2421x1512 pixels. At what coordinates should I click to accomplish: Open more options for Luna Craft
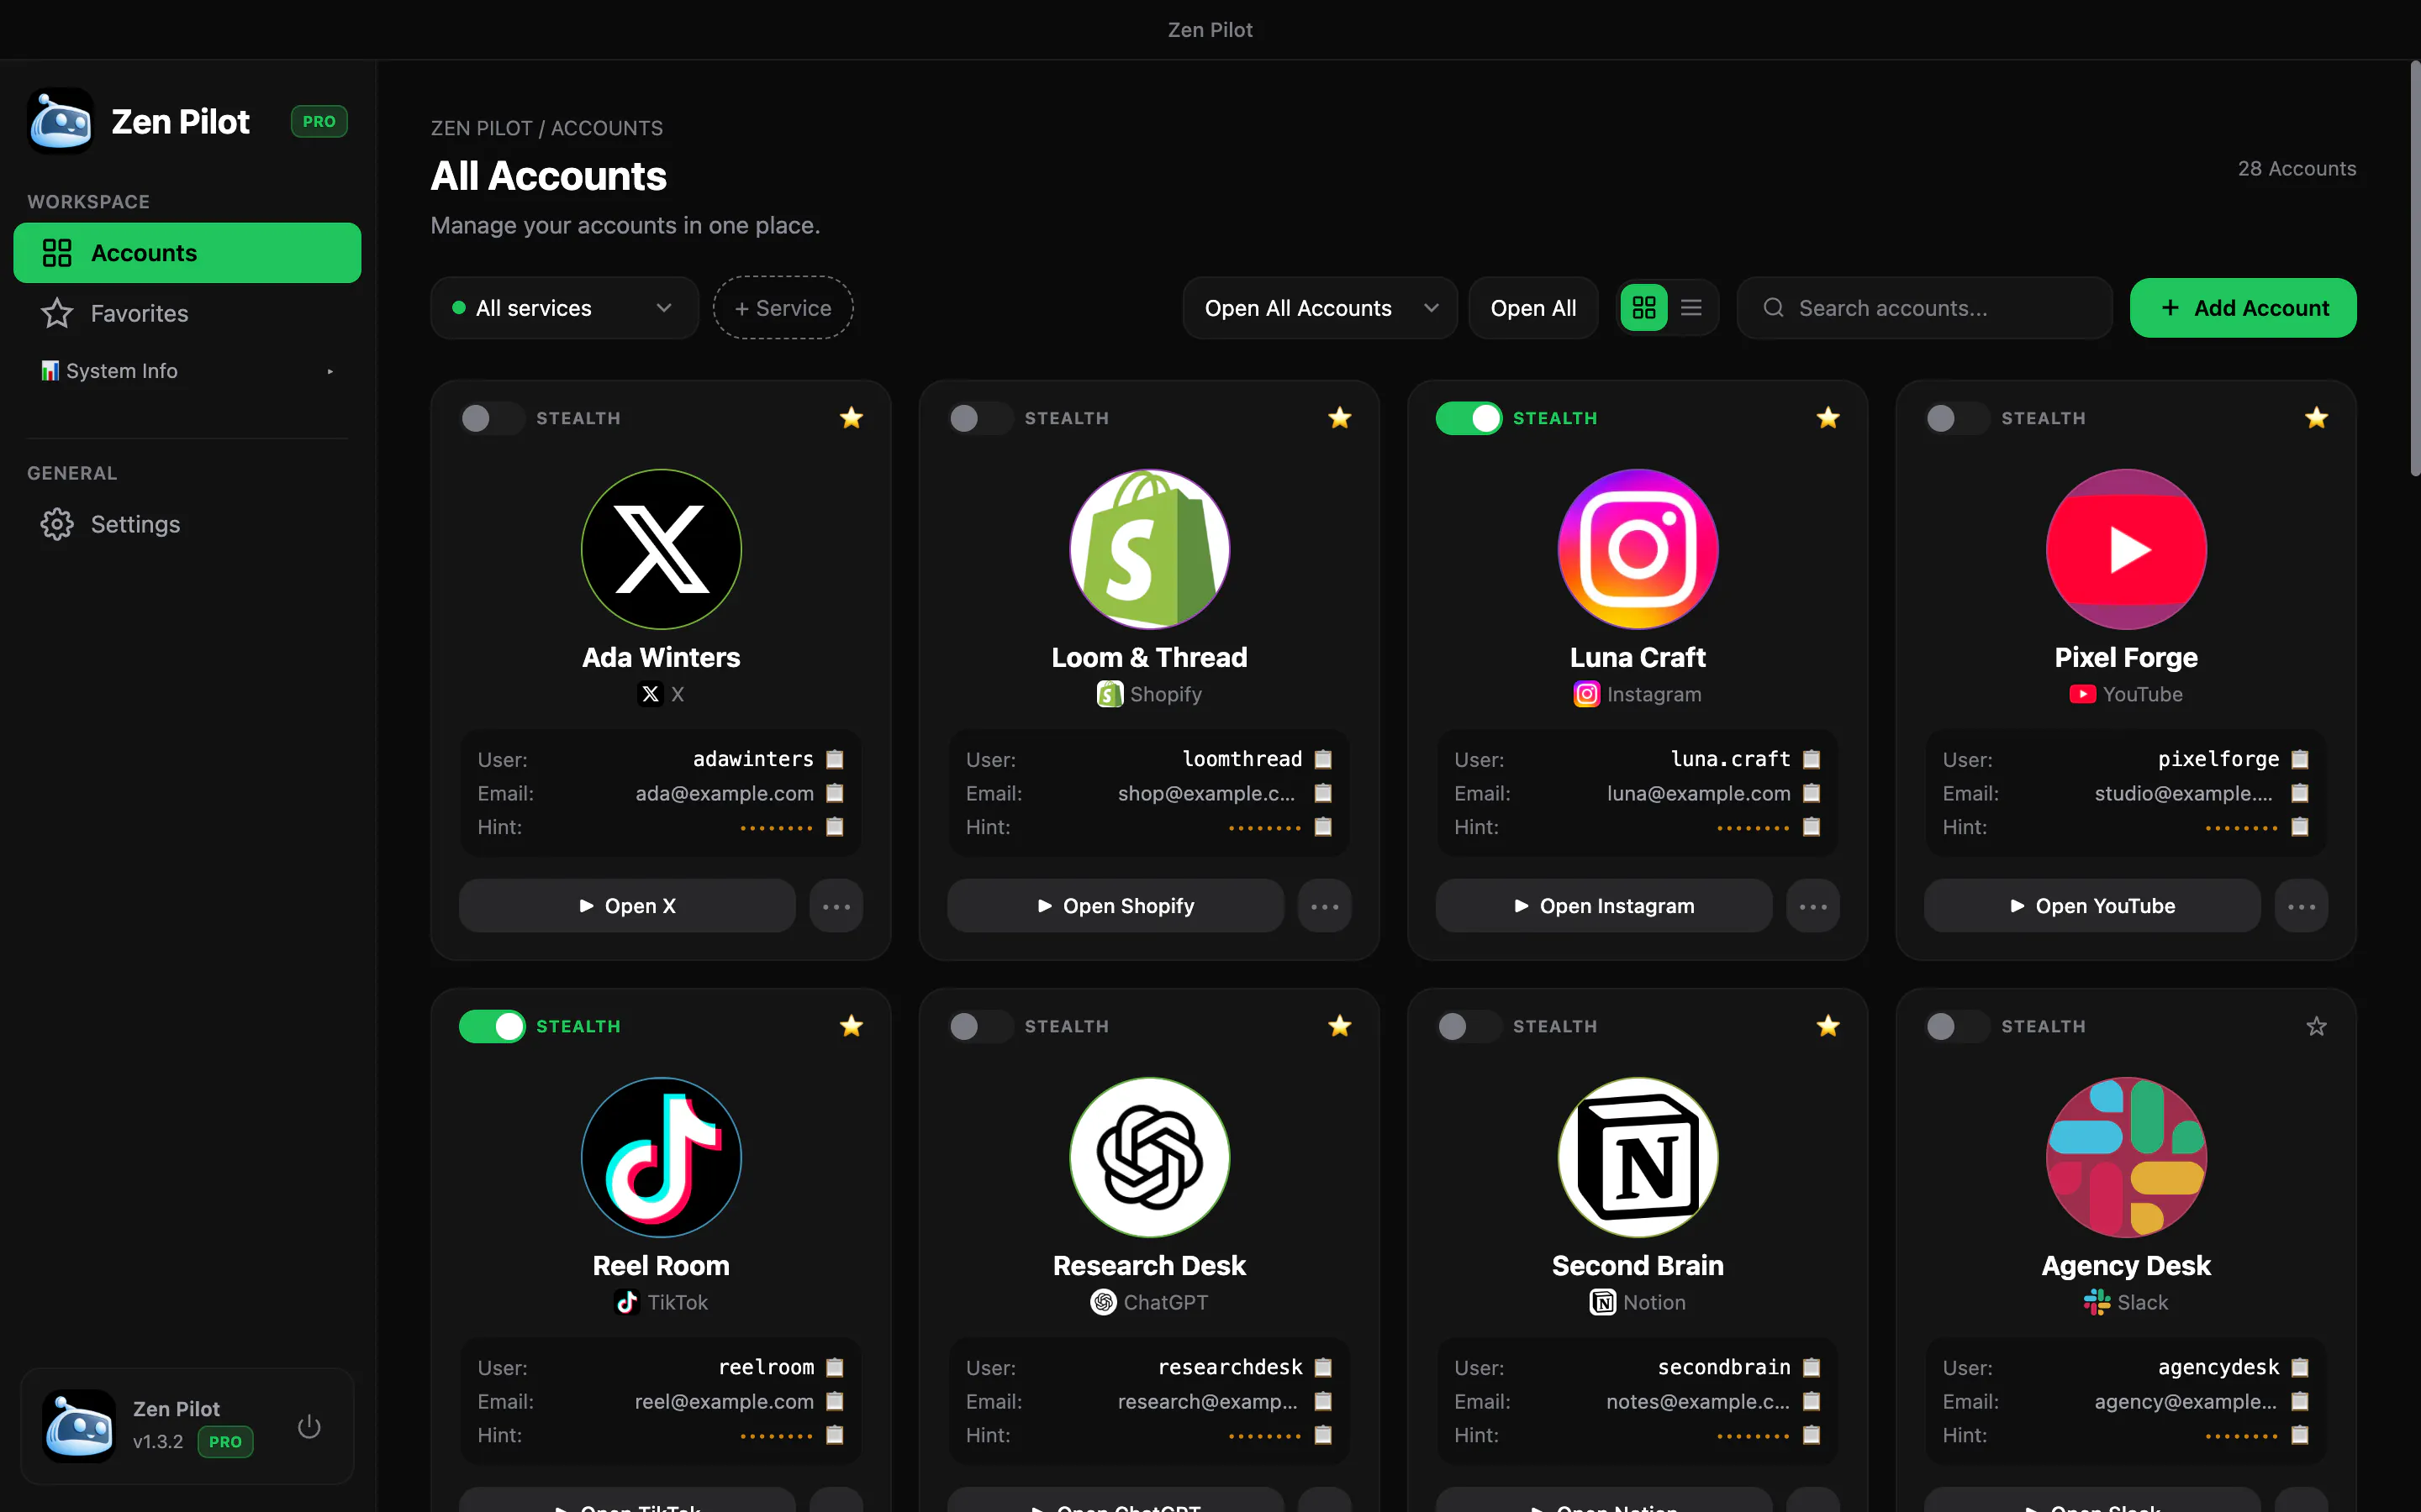pos(1812,906)
